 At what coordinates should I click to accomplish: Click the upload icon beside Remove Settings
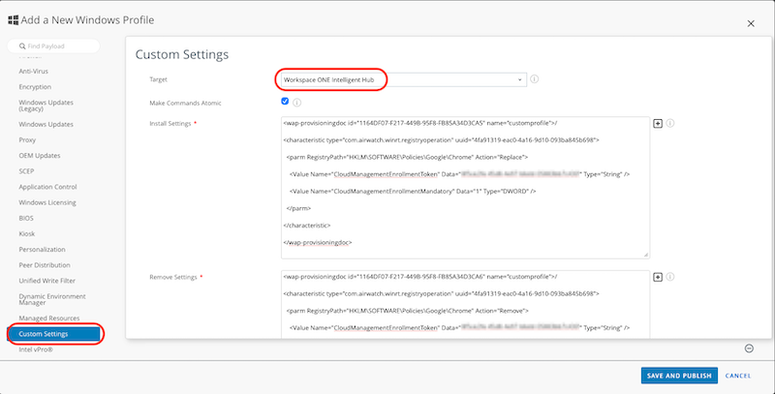pyautogui.click(x=658, y=277)
